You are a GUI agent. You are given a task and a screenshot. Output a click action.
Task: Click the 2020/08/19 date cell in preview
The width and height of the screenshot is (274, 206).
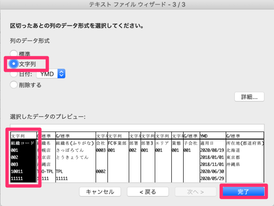[x=212, y=150]
